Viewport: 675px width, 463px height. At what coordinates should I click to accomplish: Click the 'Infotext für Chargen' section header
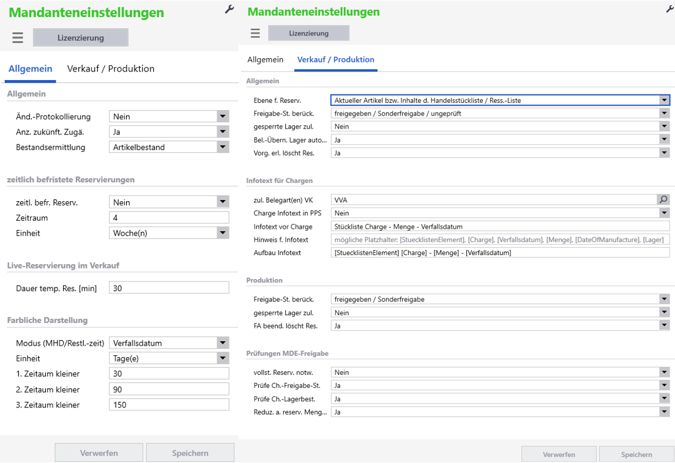[280, 180]
